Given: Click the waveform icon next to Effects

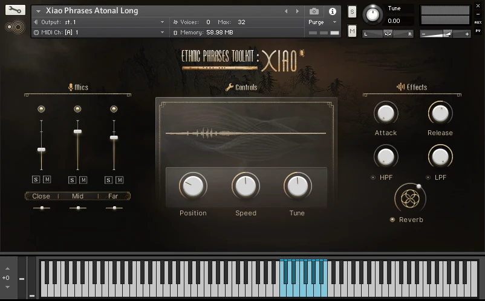Looking at the screenshot, I should point(400,87).
